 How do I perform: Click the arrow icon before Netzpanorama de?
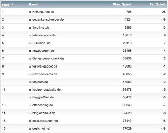click(x=30, y=75)
